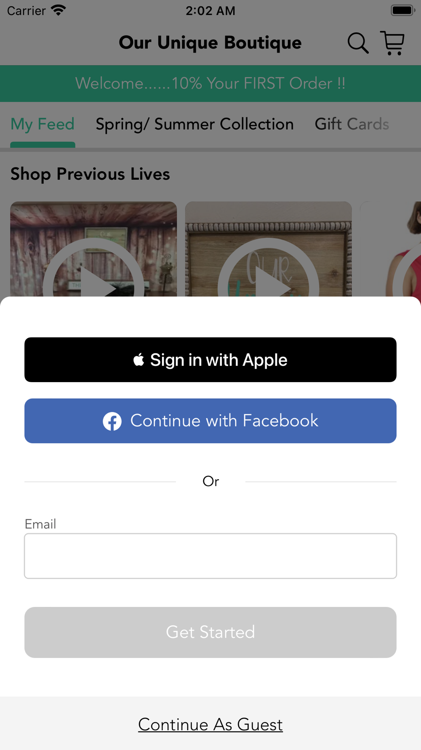
Task: Select the Gift Cards tab
Action: click(352, 124)
